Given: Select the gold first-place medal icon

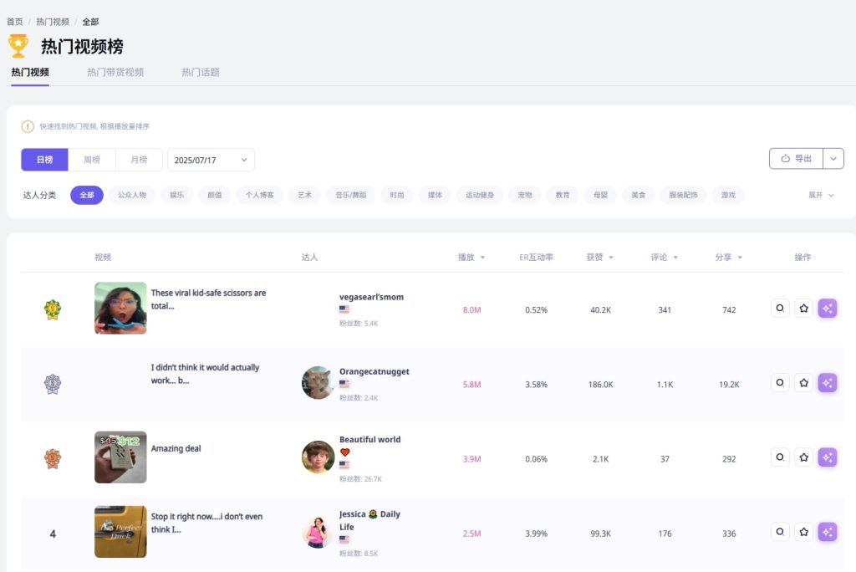Looking at the screenshot, I should (53, 308).
